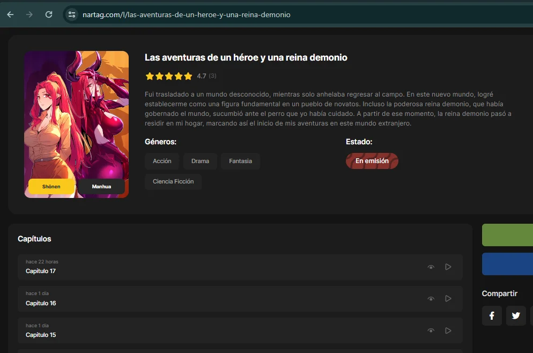Viewport: 533px width, 353px height.
Task: Select the Manhua type badge
Action: tap(101, 186)
